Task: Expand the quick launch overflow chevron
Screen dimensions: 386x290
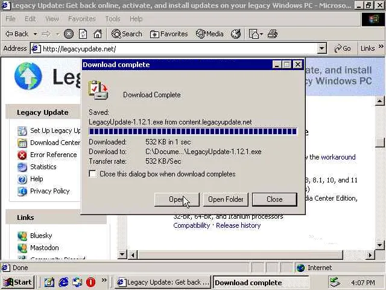Action: [x=104, y=280]
